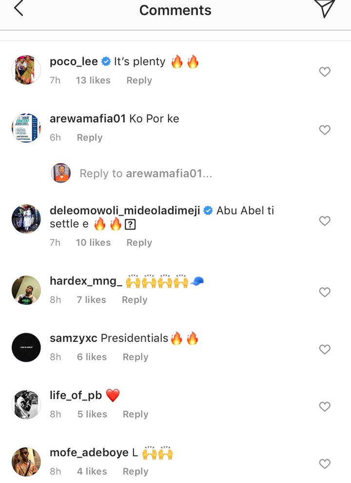
Task: Tap the back arrow icon
Action: tap(19, 9)
